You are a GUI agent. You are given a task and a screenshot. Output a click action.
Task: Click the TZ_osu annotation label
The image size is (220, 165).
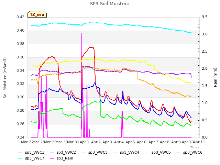[37, 14]
